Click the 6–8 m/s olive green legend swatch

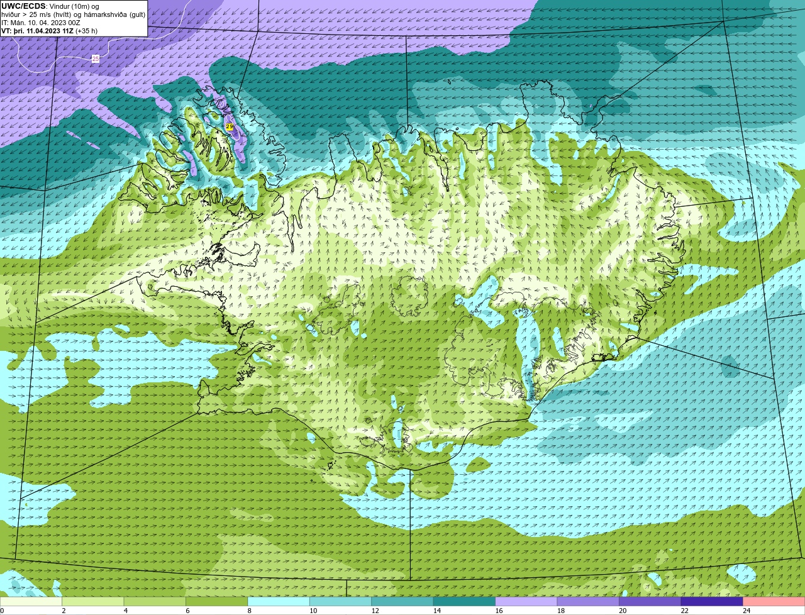coord(217,602)
